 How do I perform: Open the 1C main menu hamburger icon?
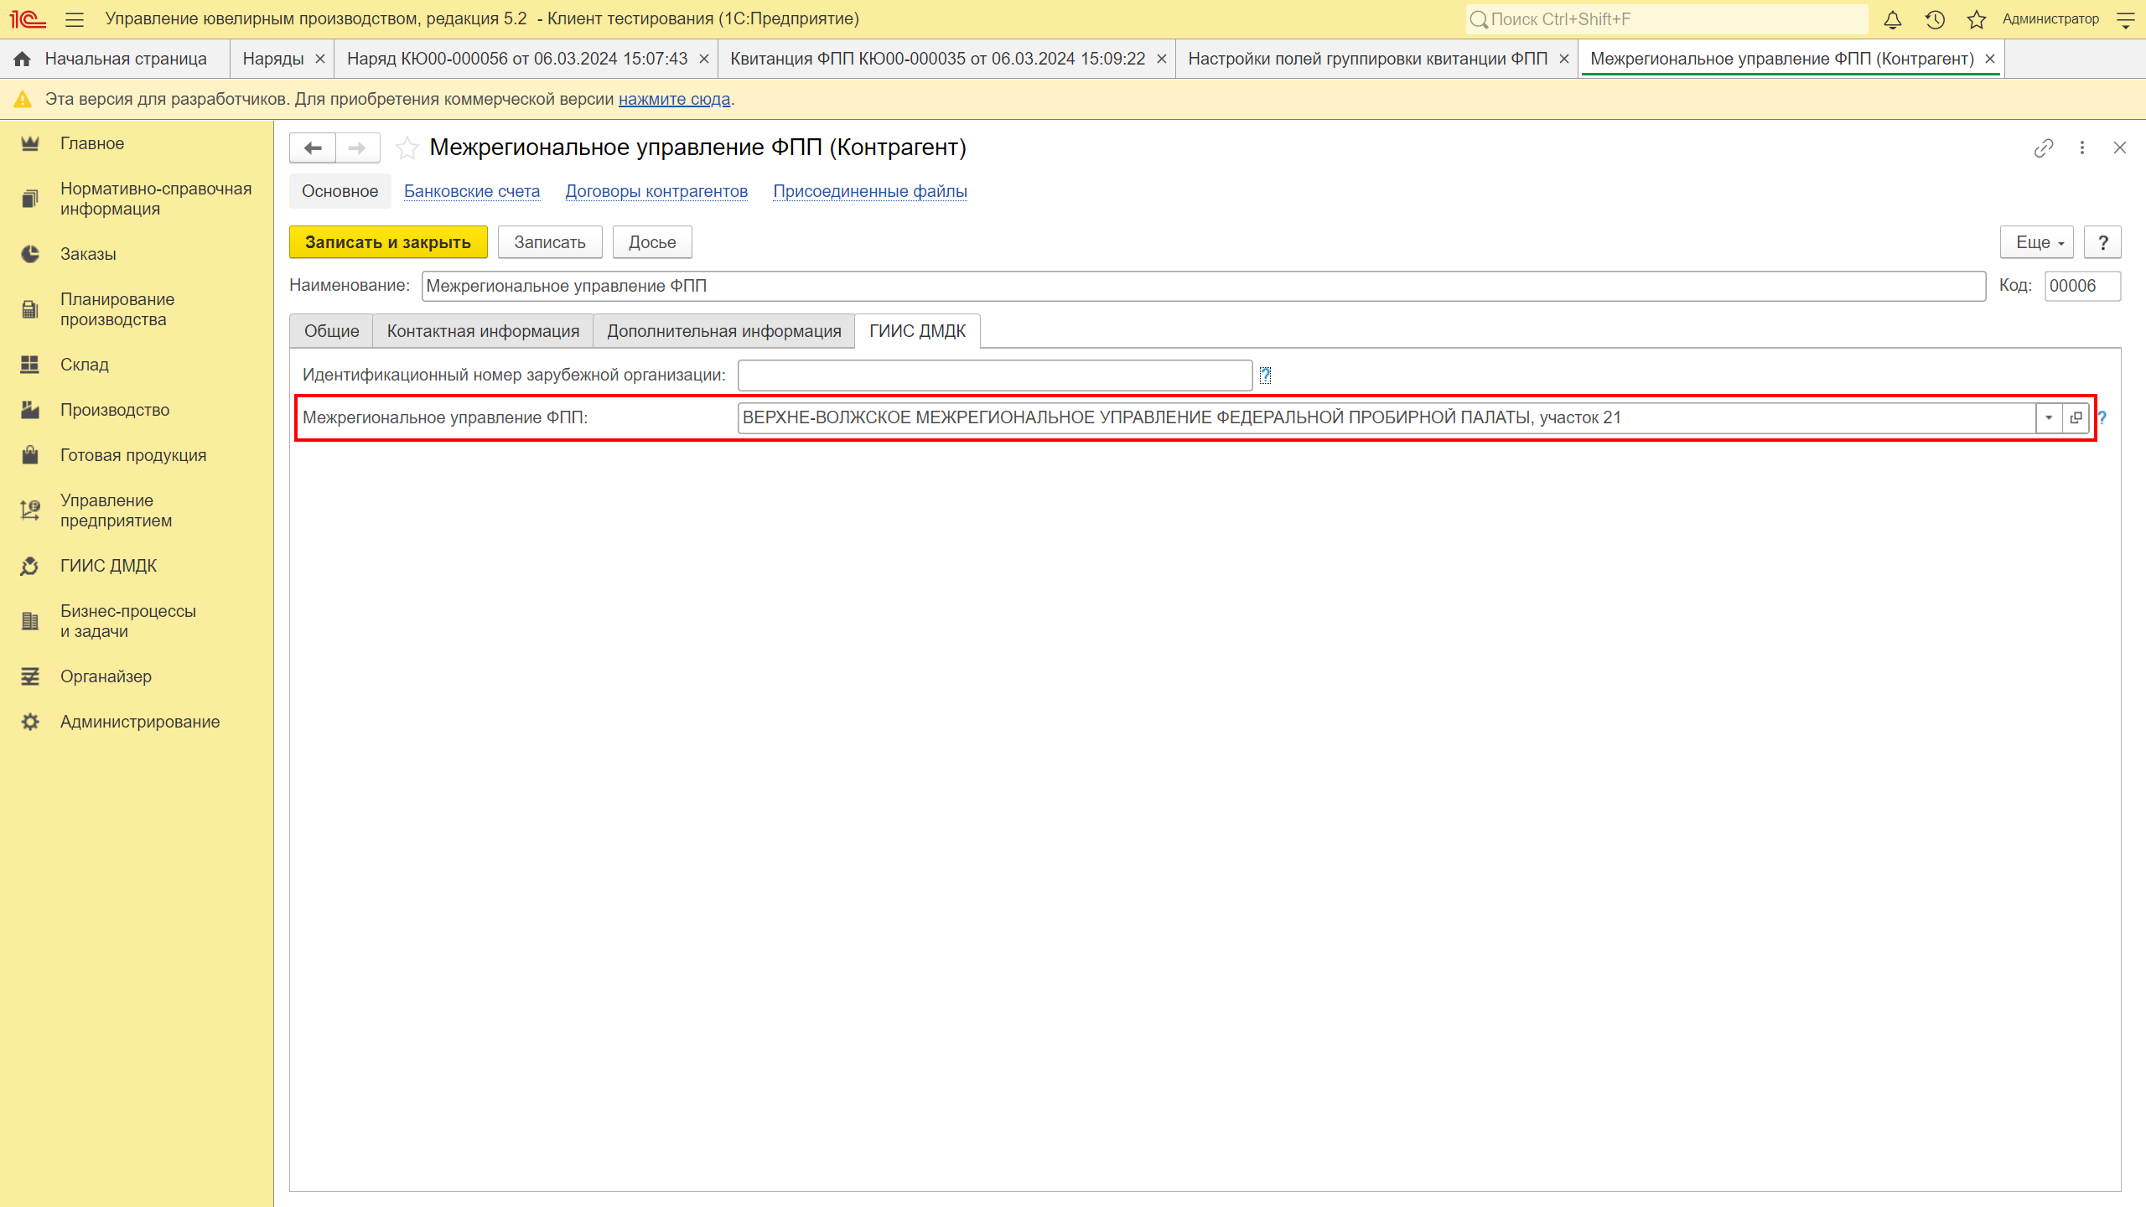74,19
